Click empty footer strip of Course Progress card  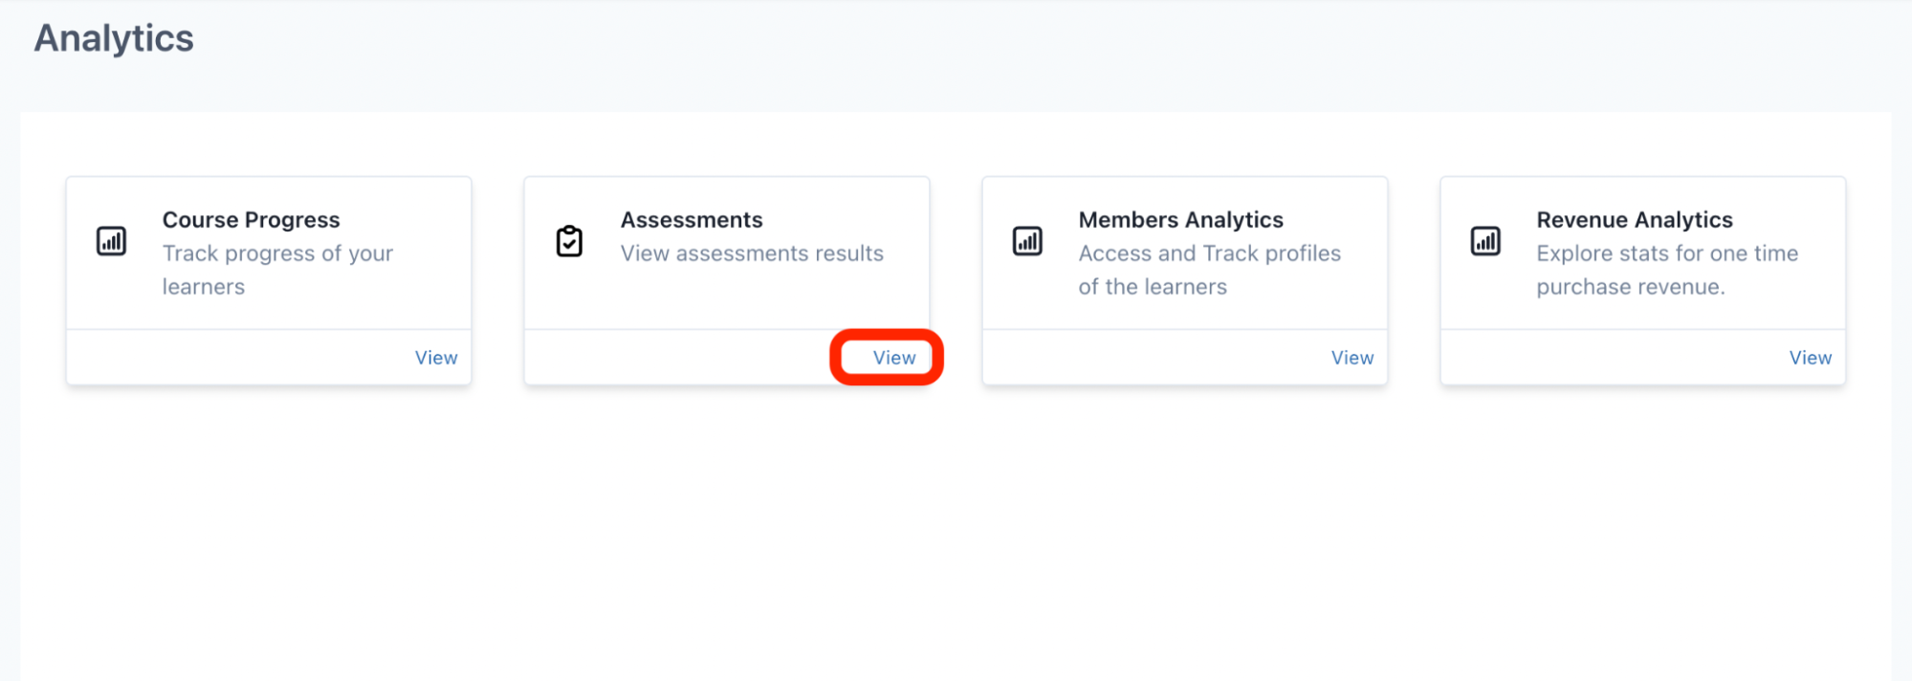click(x=230, y=358)
